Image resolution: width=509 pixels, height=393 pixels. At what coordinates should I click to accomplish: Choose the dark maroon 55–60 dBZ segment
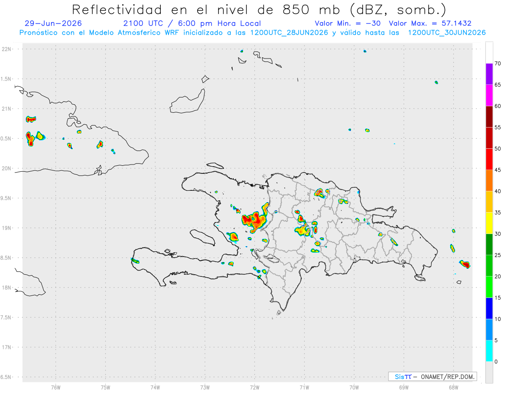point(489,117)
